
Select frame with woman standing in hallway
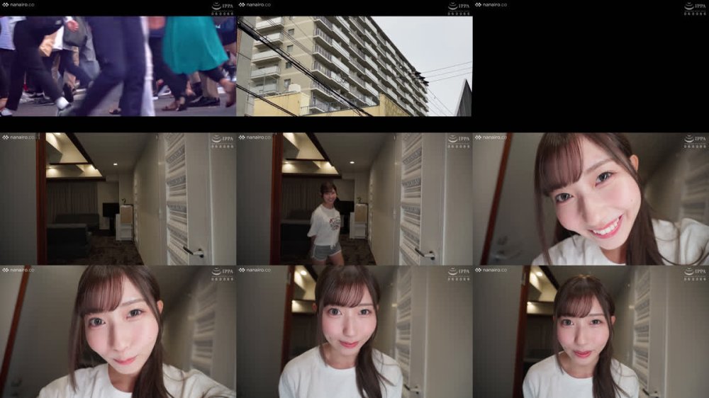click(x=354, y=199)
